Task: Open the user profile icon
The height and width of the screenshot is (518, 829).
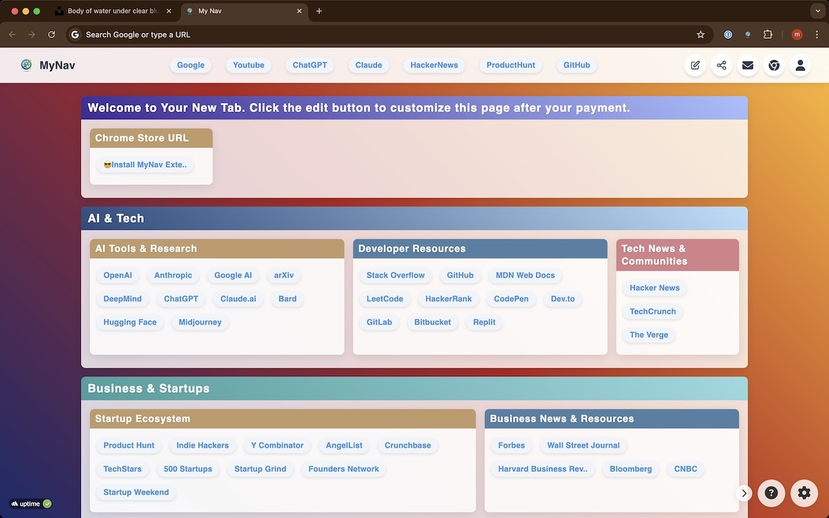Action: (x=801, y=65)
